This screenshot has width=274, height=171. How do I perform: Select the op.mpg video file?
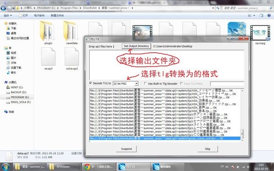coord(260,33)
